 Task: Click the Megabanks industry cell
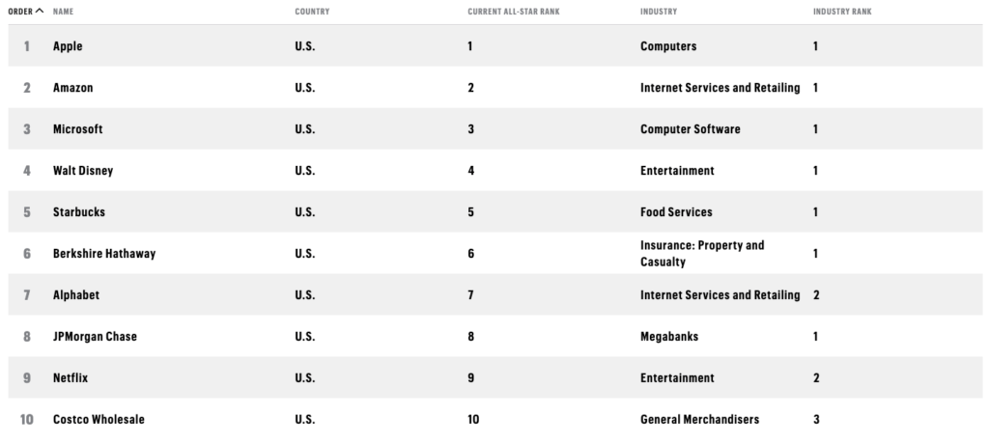point(669,337)
